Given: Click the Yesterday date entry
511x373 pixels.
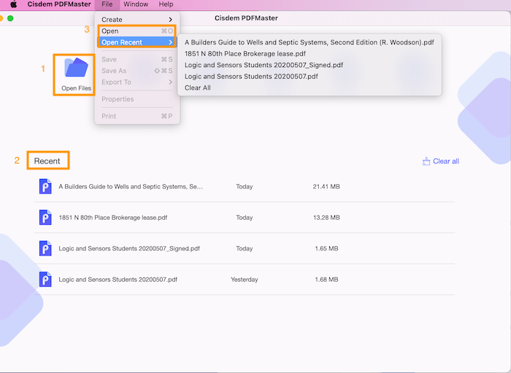Looking at the screenshot, I should tap(245, 280).
